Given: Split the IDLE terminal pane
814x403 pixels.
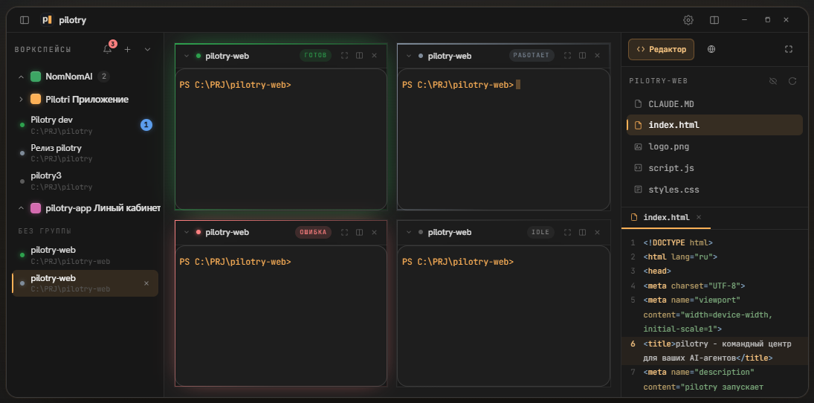Looking at the screenshot, I should point(583,232).
